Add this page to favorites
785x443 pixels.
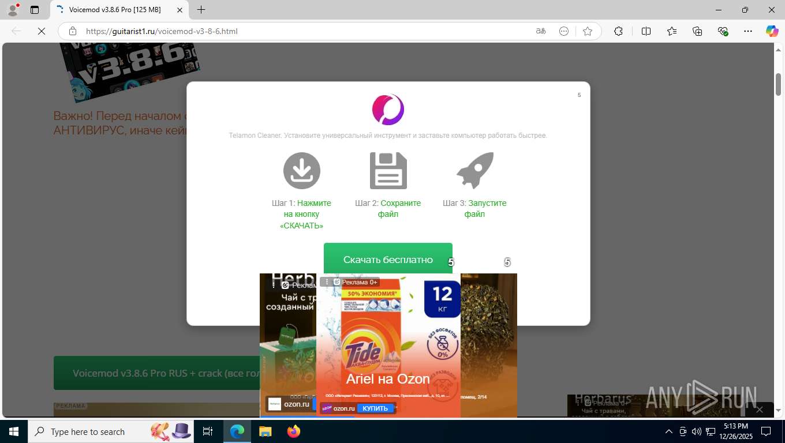588,31
